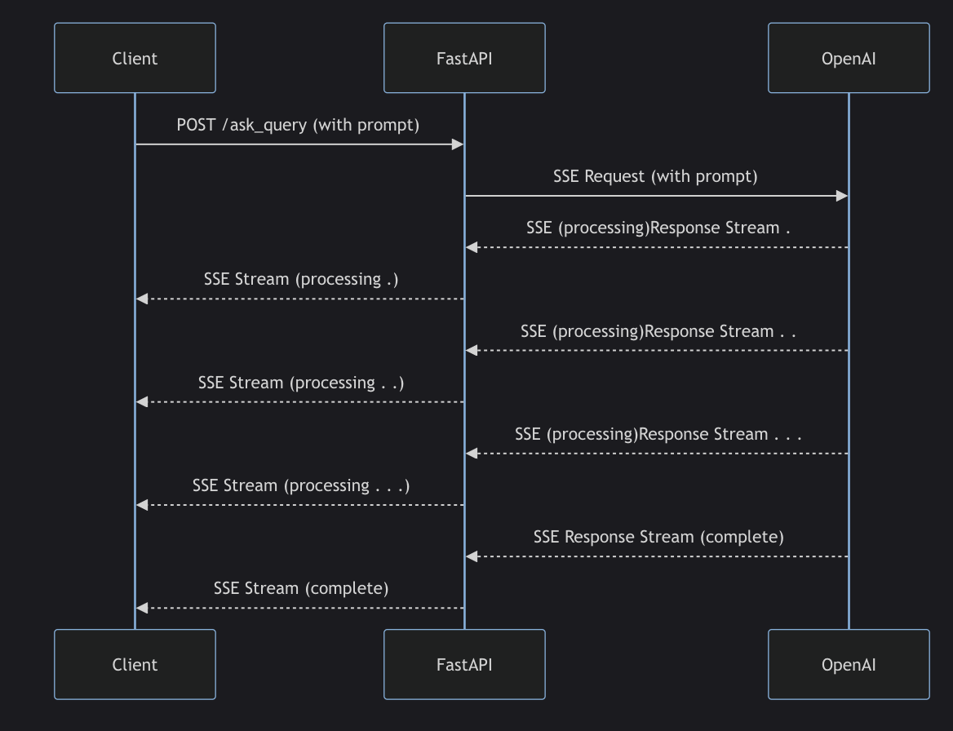Click 'SSE (processing)Response Stream . .' label with two dots

[x=658, y=331]
